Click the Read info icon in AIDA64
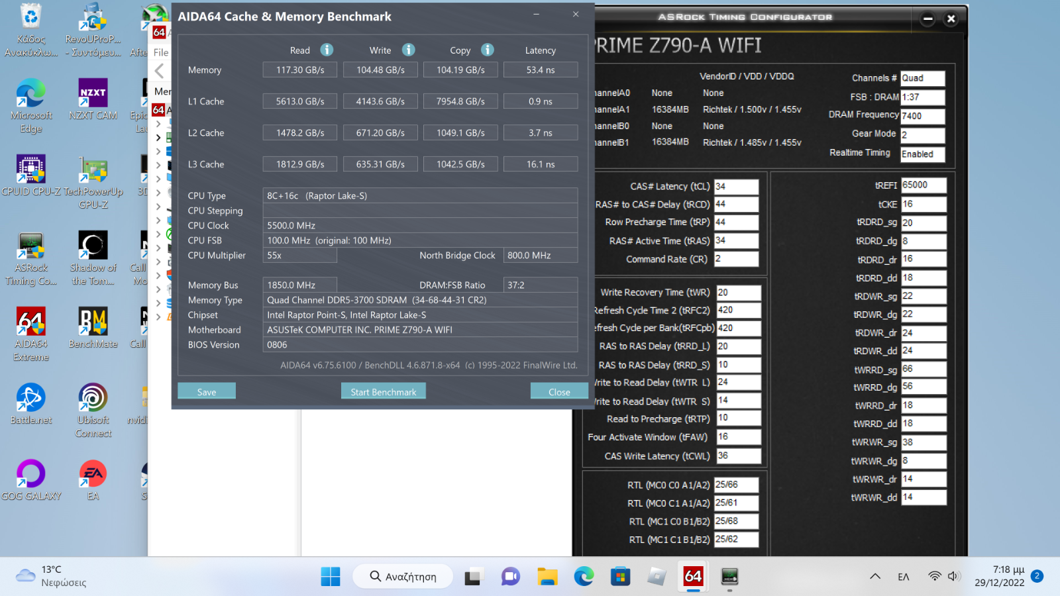The image size is (1060, 596). pyautogui.click(x=327, y=50)
